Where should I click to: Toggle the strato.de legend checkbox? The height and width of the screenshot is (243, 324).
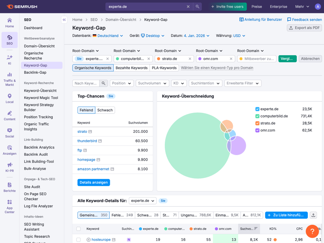[257, 123]
